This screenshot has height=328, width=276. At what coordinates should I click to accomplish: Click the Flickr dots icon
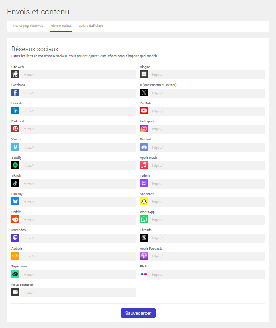pyautogui.click(x=144, y=274)
